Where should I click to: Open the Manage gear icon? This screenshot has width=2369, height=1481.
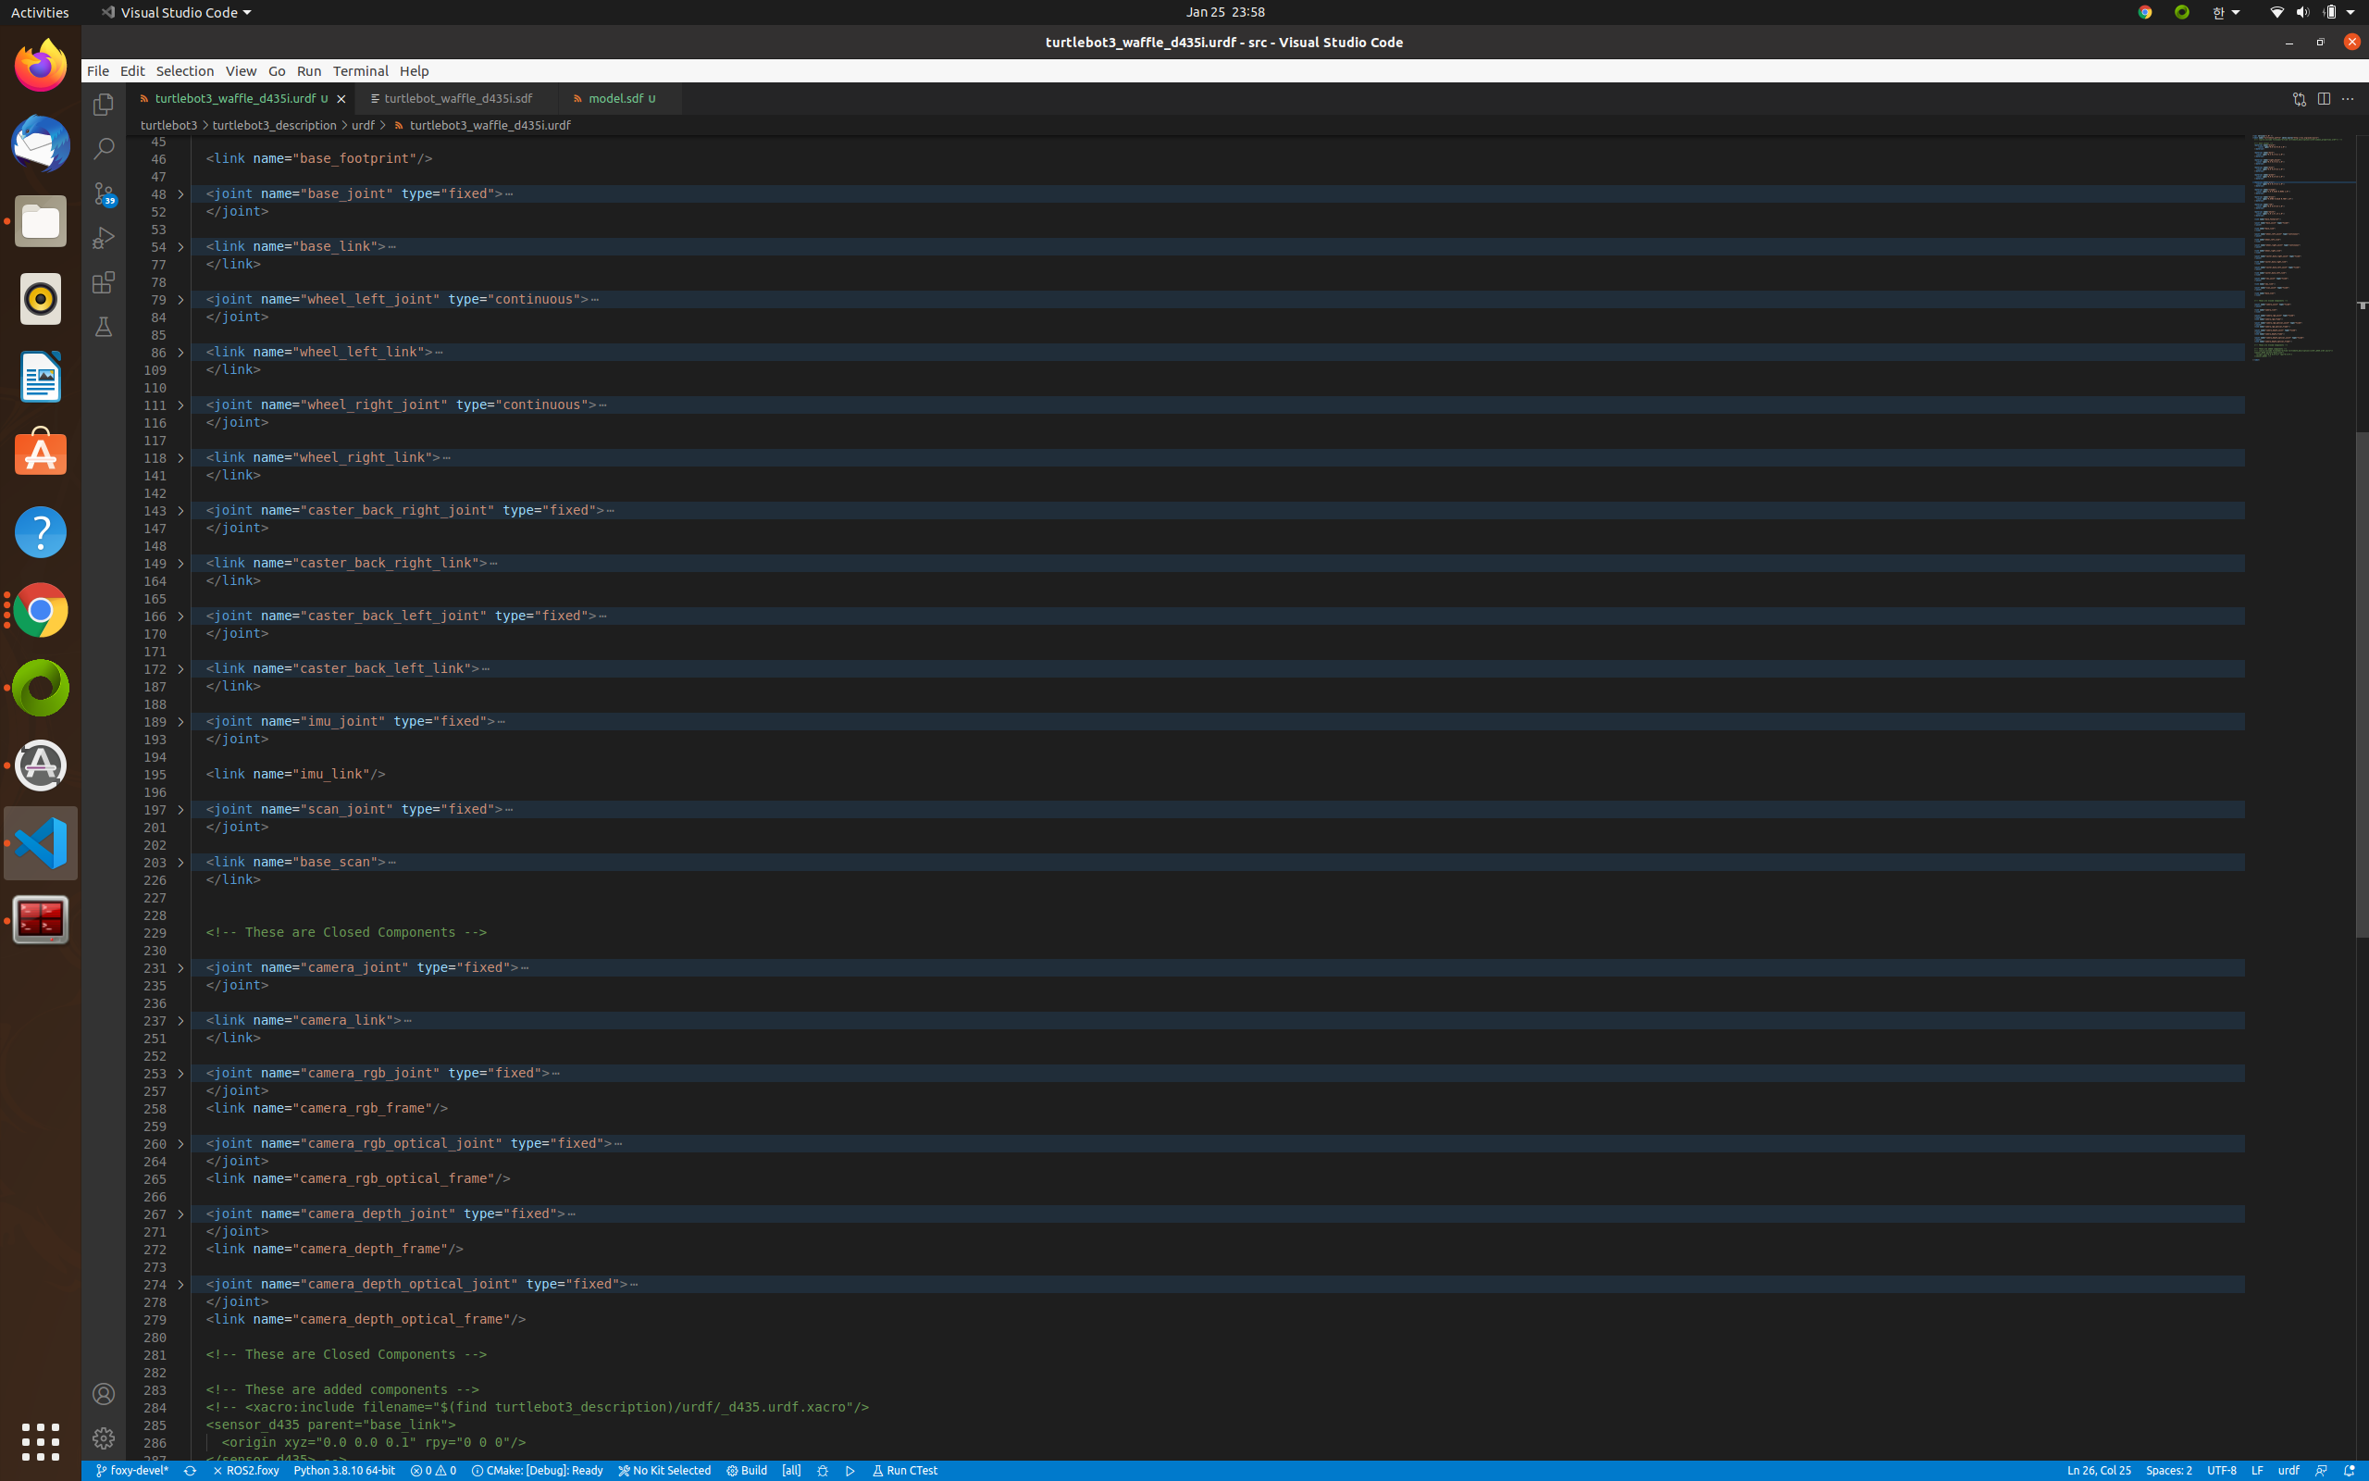pyautogui.click(x=103, y=1437)
